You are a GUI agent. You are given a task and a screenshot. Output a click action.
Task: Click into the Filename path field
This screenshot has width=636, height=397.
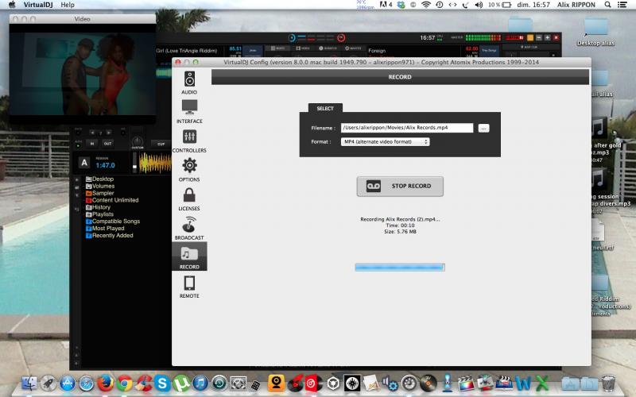coord(407,128)
